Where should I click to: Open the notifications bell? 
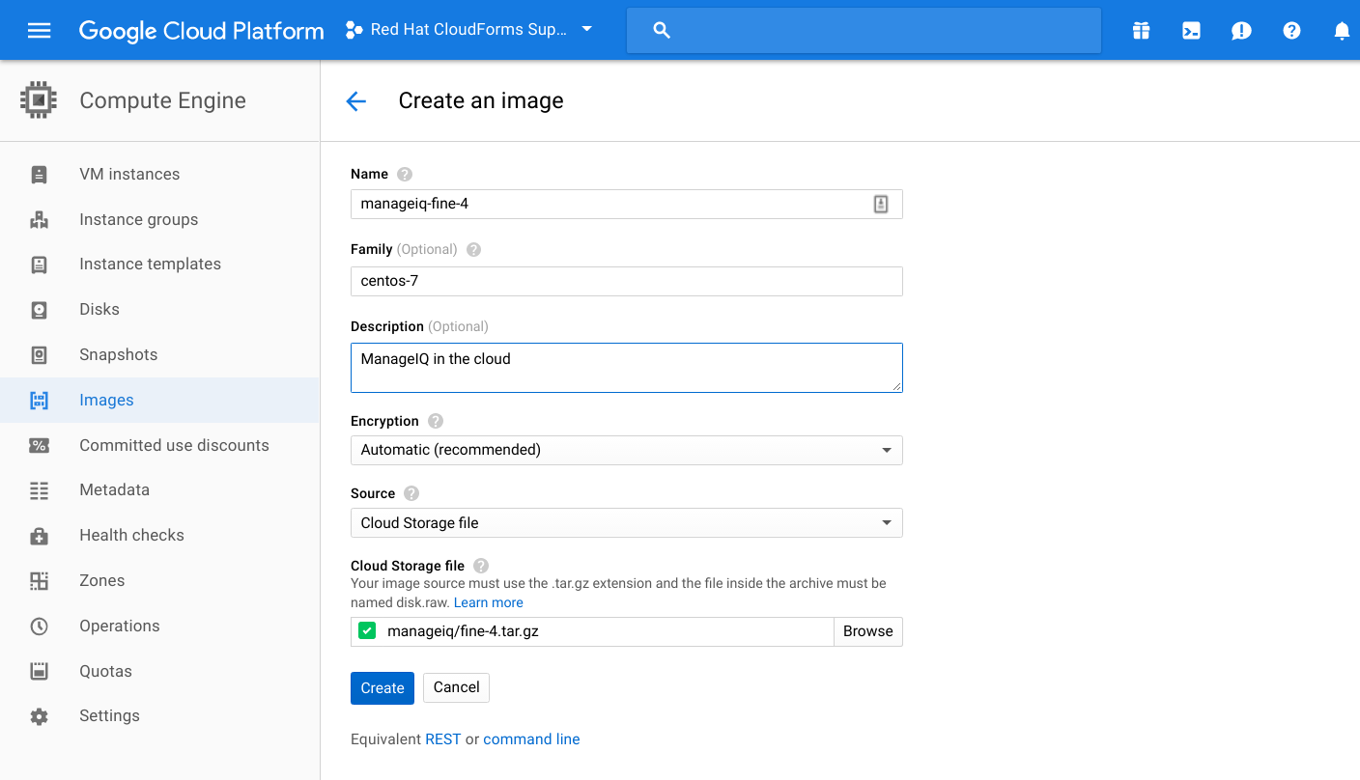coord(1342,31)
